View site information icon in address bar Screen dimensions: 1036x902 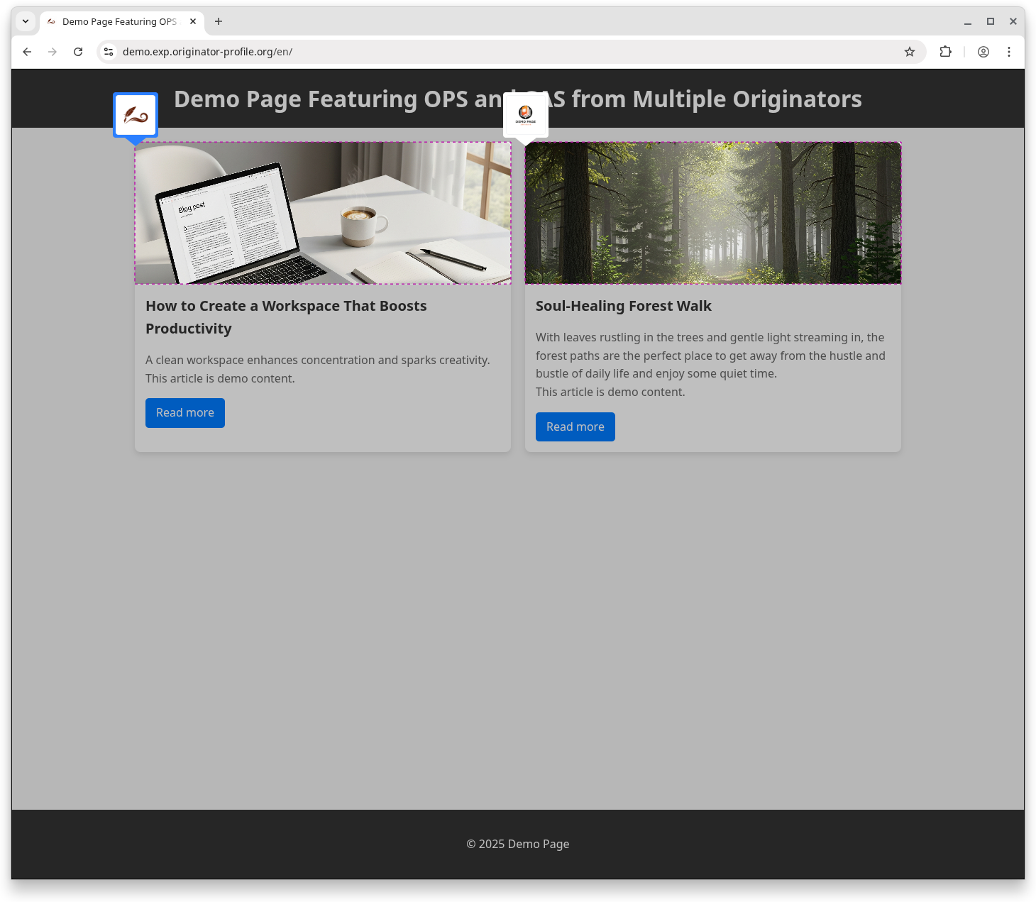click(x=109, y=52)
